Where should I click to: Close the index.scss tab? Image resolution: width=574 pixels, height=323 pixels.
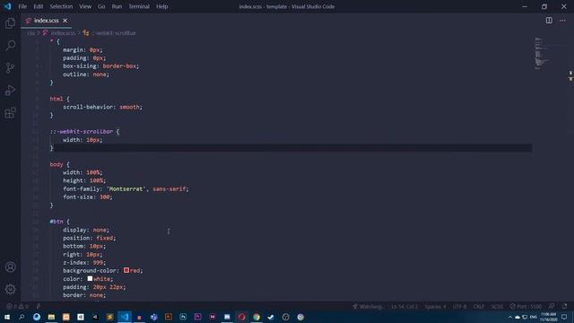(x=65, y=21)
